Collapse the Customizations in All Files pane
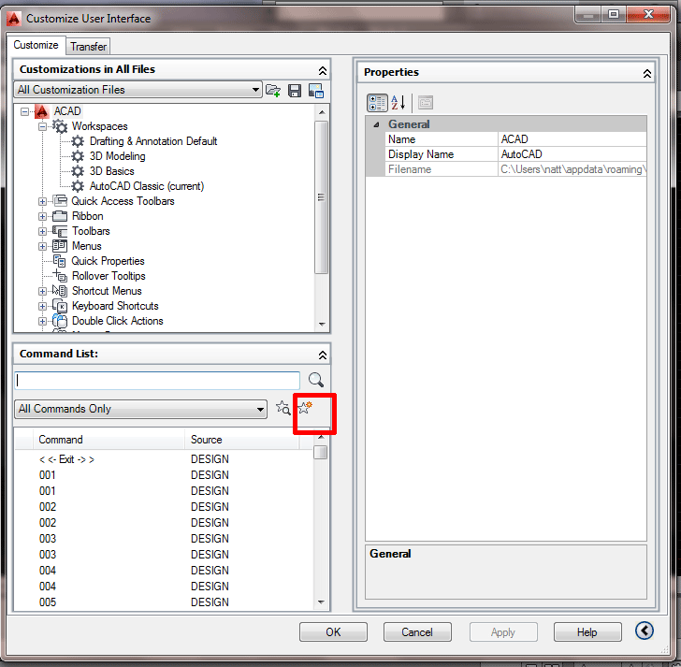 [x=322, y=70]
